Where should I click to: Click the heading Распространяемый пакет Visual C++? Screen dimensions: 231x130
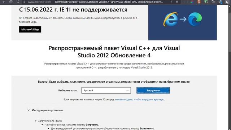(114, 52)
